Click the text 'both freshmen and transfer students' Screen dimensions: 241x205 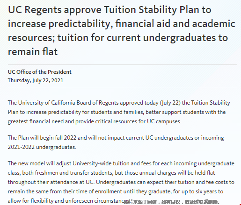(68, 173)
